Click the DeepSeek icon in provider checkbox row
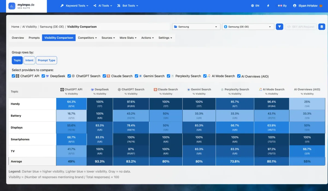Image resolution: width=328 pixels, height=191 pixels. point(48,76)
